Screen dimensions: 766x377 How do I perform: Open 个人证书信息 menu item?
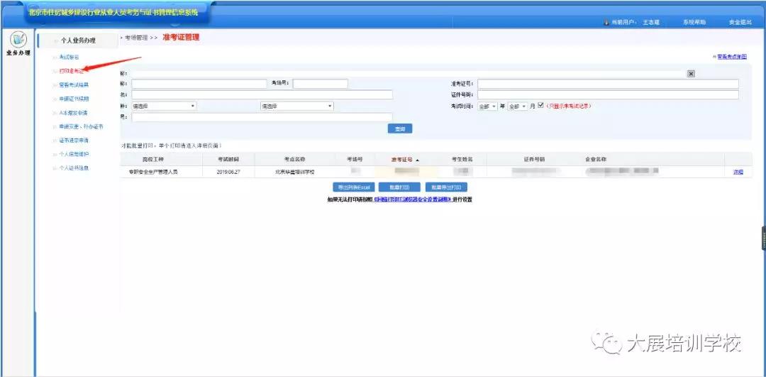(x=74, y=168)
